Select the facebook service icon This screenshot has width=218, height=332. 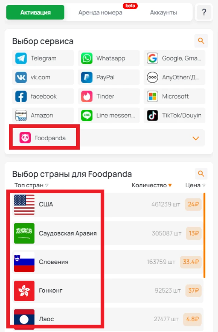coord(21,96)
